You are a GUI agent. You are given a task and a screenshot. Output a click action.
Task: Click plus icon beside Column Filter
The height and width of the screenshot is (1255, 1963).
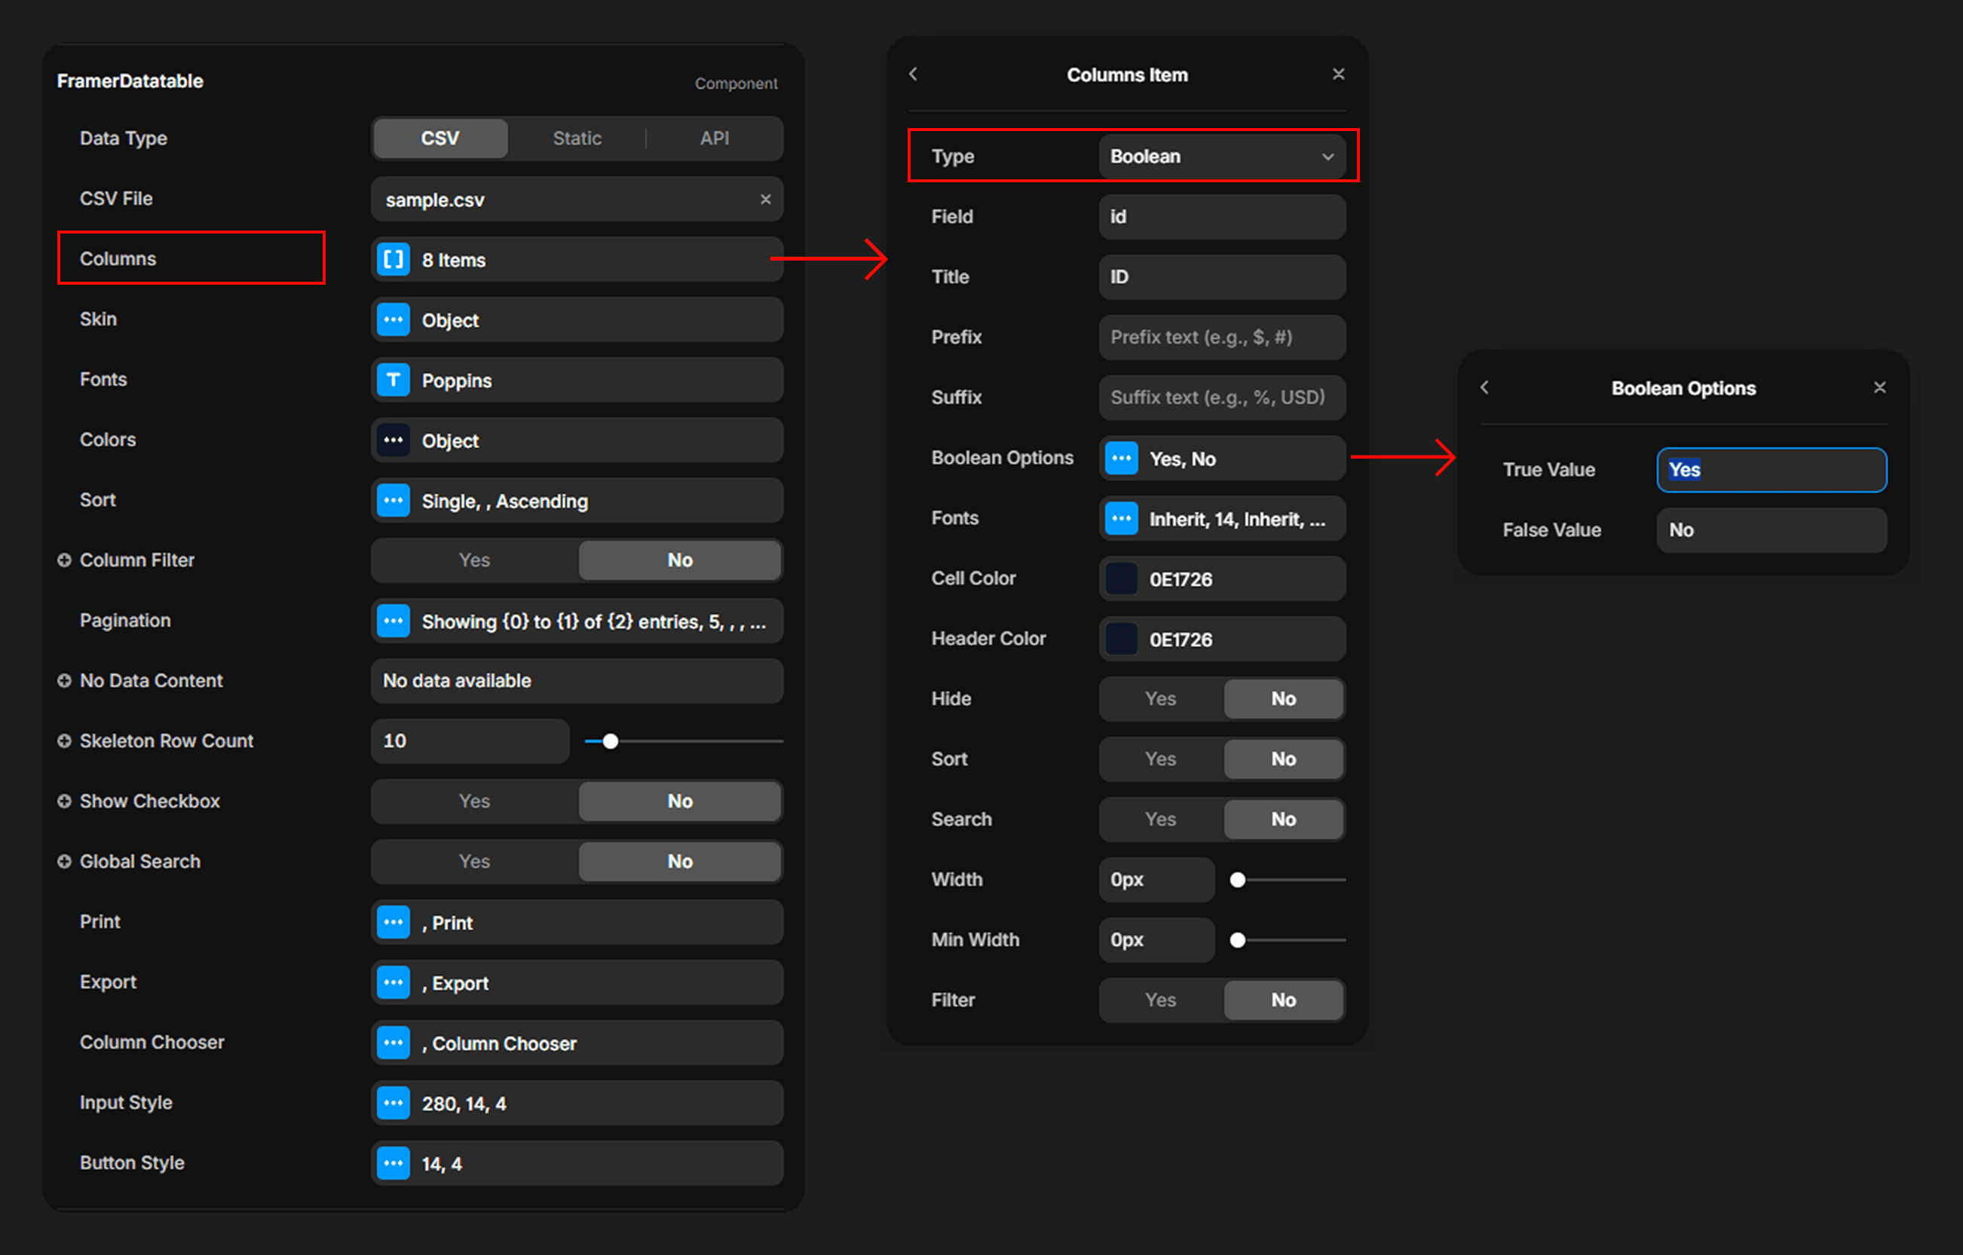pos(64,560)
